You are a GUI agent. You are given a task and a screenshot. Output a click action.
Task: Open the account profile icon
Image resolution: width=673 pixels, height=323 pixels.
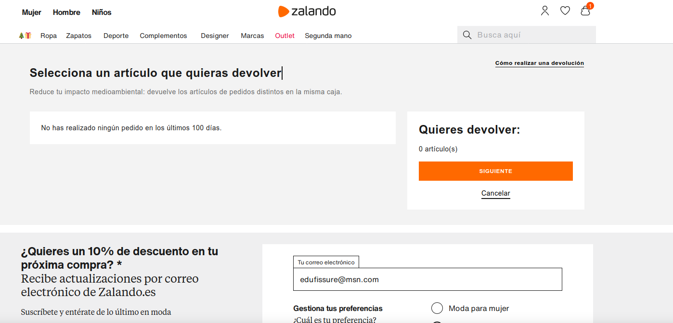(x=545, y=11)
